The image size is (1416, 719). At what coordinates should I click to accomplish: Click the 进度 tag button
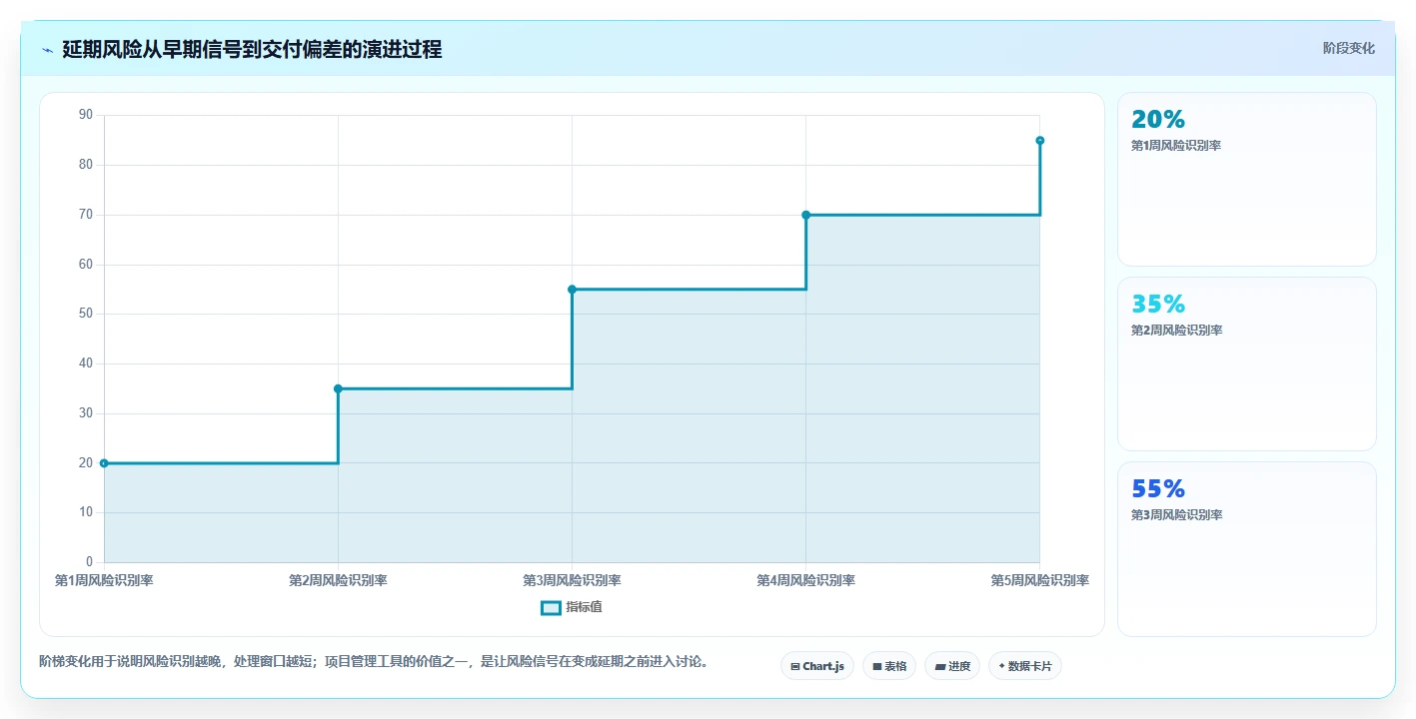pos(952,666)
